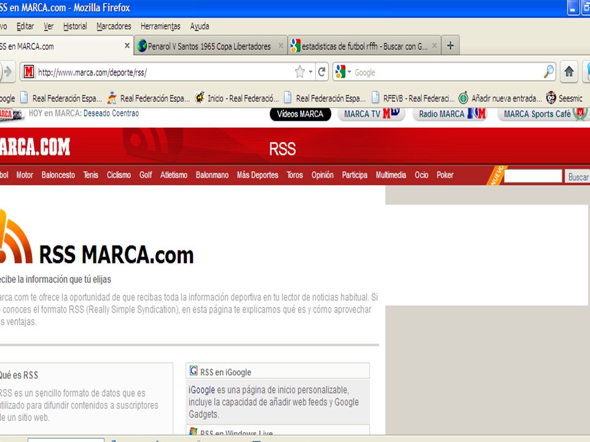Open the Marcadores menu
Screen dimensions: 590x442
click(114, 26)
